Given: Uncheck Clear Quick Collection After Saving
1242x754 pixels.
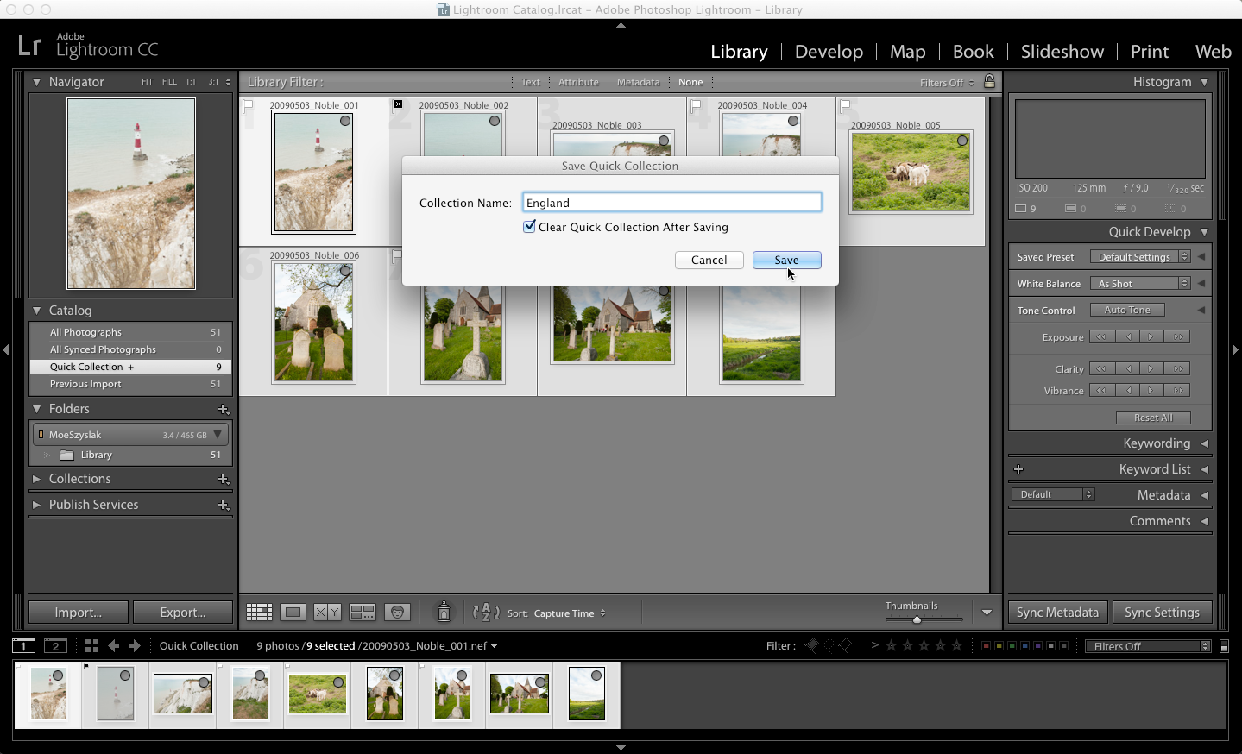Looking at the screenshot, I should point(529,227).
